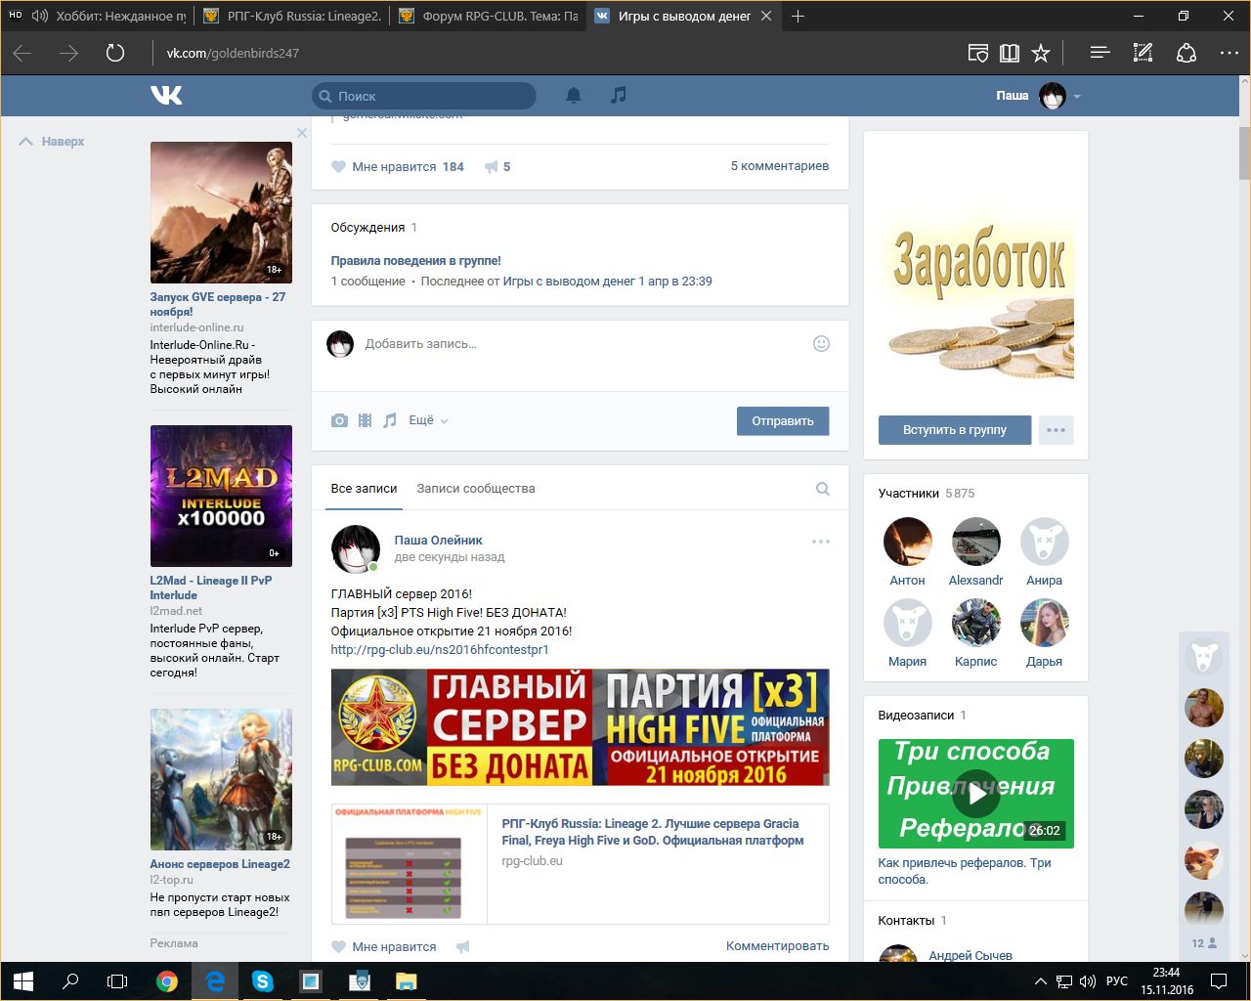This screenshot has width=1251, height=1001.
Task: Open L2MAD Interlude ad image
Action: coord(221,496)
